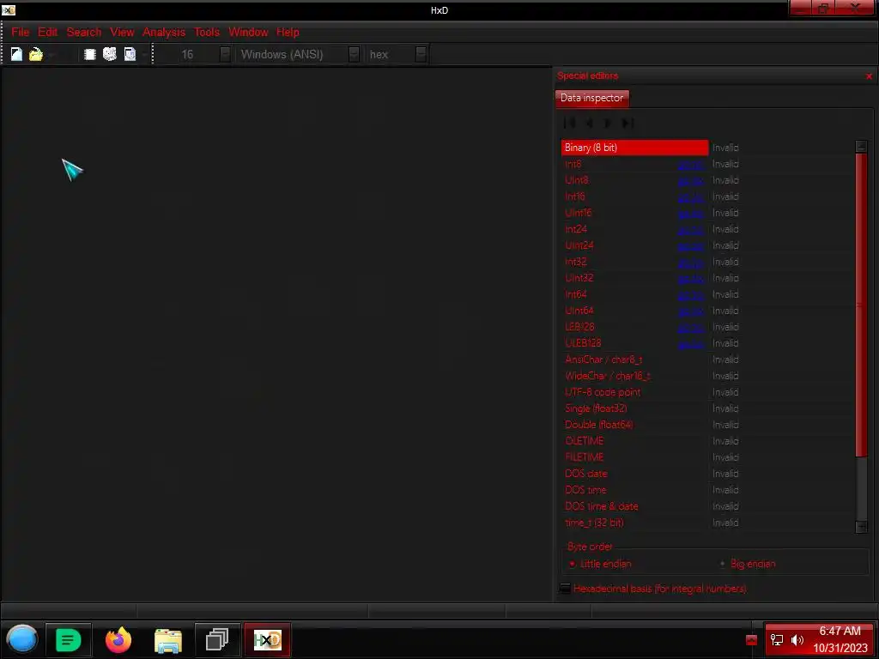The width and height of the screenshot is (879, 659).
Task: Click the task view windows icon in taskbar
Action: click(217, 639)
